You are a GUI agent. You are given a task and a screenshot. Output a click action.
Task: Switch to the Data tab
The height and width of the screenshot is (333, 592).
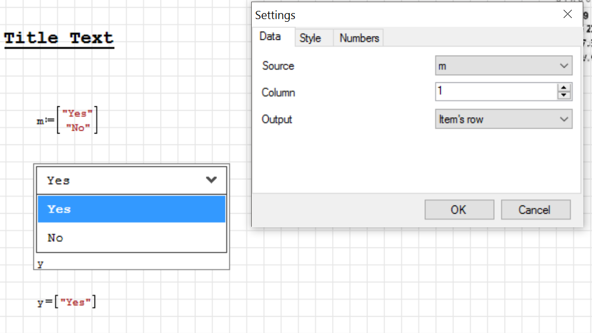(270, 37)
